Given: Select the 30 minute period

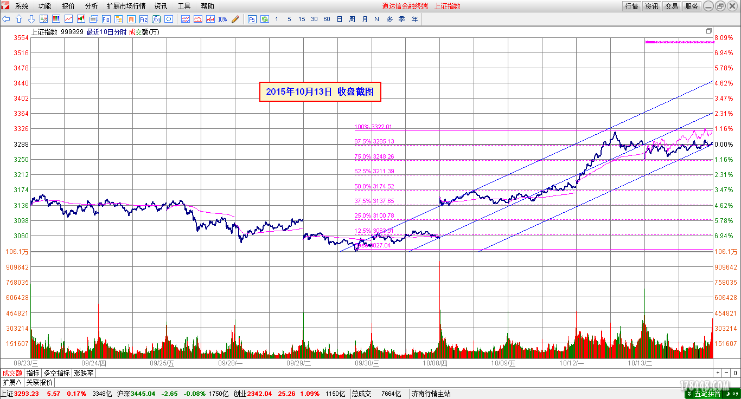Looking at the screenshot, I should (x=314, y=19).
